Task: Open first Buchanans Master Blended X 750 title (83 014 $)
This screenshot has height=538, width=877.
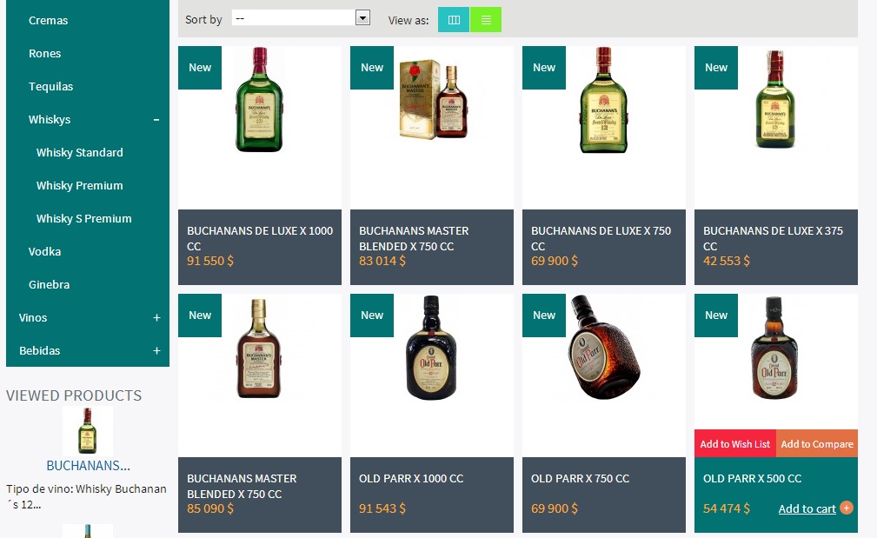Action: 414,238
